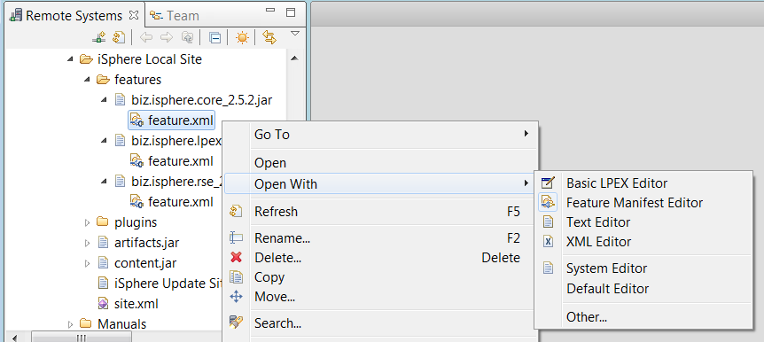This screenshot has height=342, width=764.
Task: Open the Go To submenu
Action: pyautogui.click(x=380, y=135)
